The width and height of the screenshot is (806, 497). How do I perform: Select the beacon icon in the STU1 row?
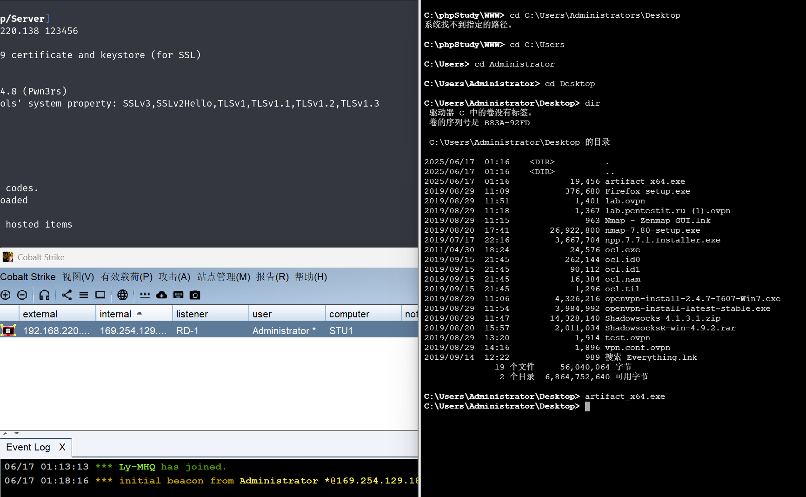[8, 330]
